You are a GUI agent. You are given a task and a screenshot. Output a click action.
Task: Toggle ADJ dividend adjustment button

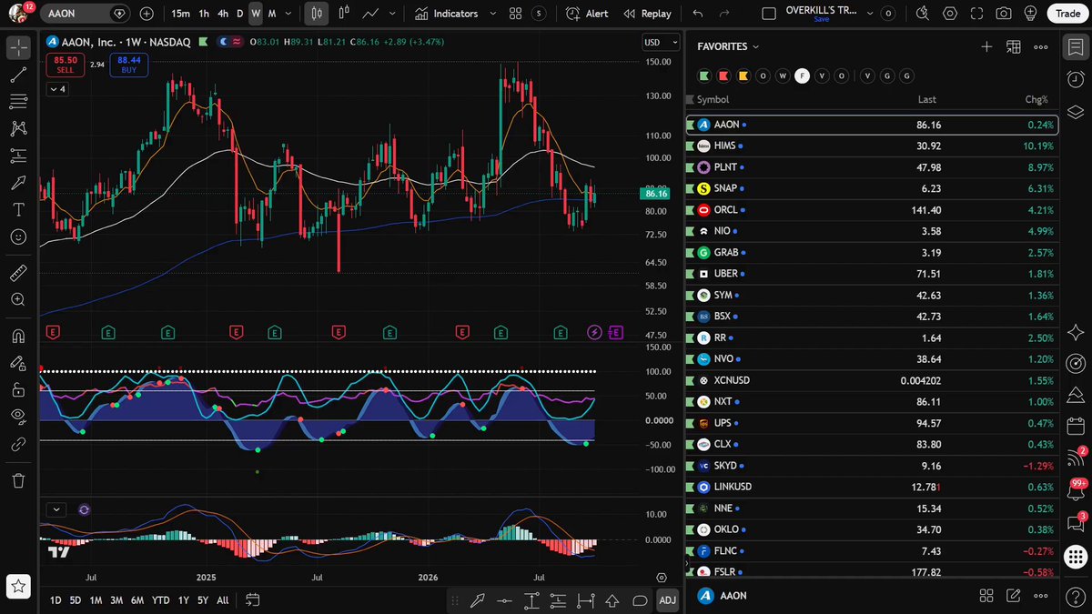pyautogui.click(x=667, y=600)
